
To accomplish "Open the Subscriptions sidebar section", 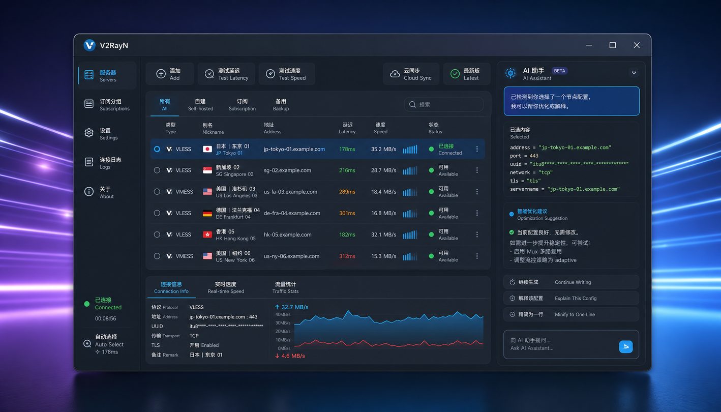I will click(x=107, y=105).
